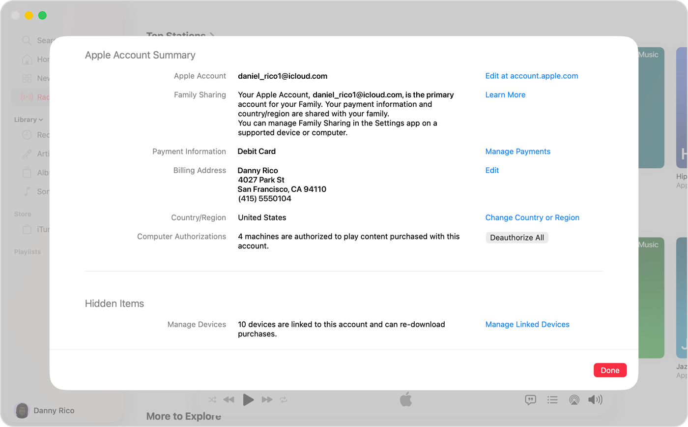The image size is (688, 427).
Task: Toggle shuffle playback
Action: click(212, 400)
